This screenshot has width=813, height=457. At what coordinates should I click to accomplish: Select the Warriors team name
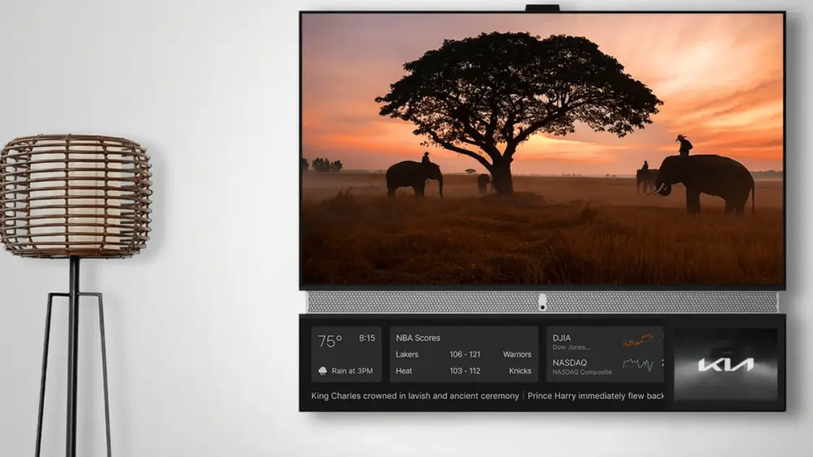517,354
